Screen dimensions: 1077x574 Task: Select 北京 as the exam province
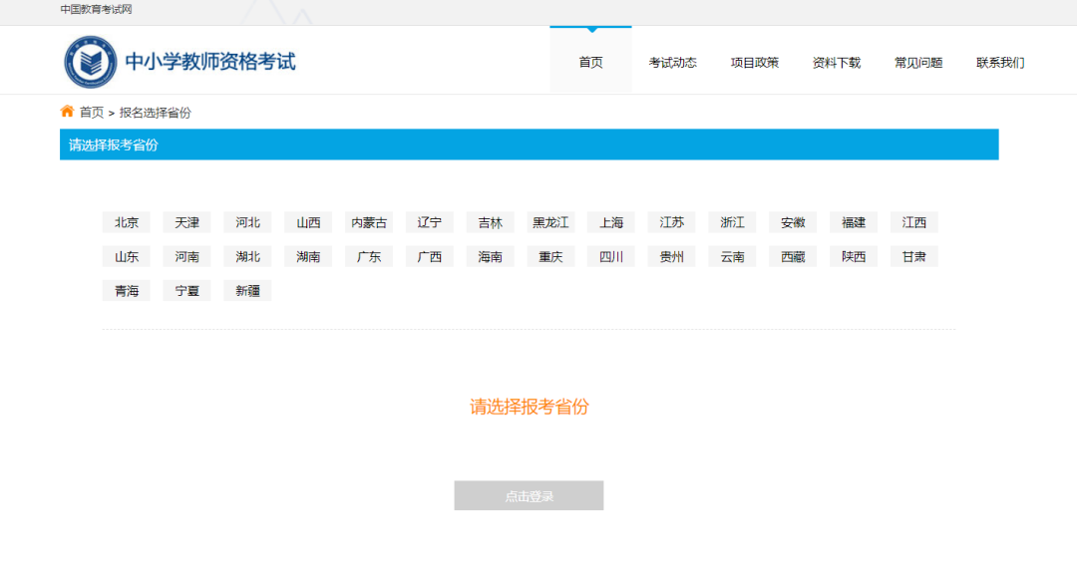(x=126, y=221)
